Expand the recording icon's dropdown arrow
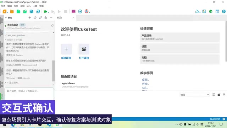This screenshot has height=128, width=227. (89, 12)
